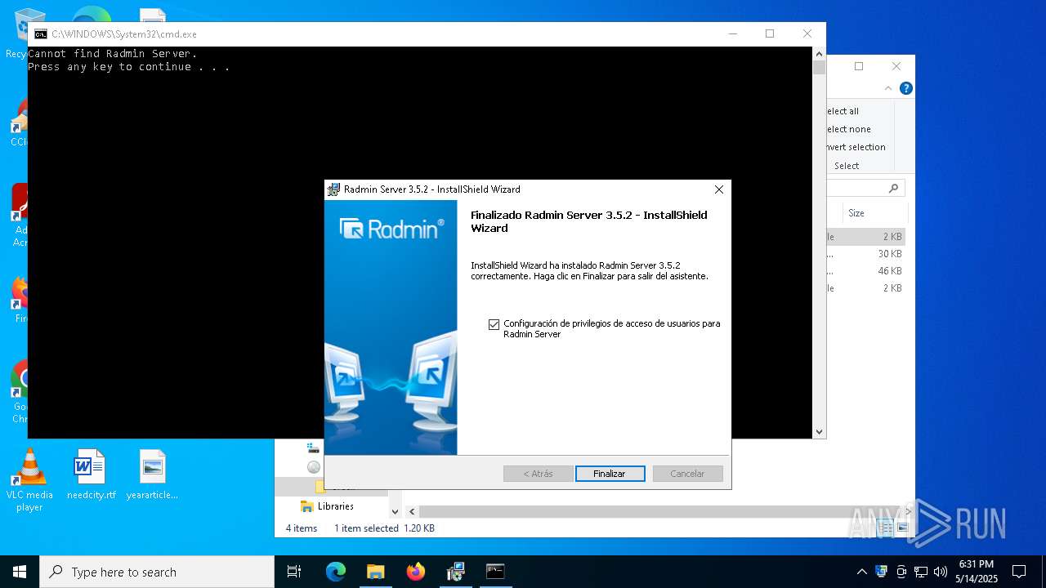Minimize the cmd.exe window
The height and width of the screenshot is (588, 1046).
click(732, 33)
